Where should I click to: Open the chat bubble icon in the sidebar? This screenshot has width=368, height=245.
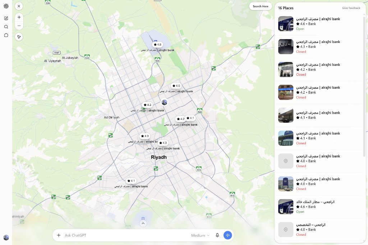(x=6, y=36)
